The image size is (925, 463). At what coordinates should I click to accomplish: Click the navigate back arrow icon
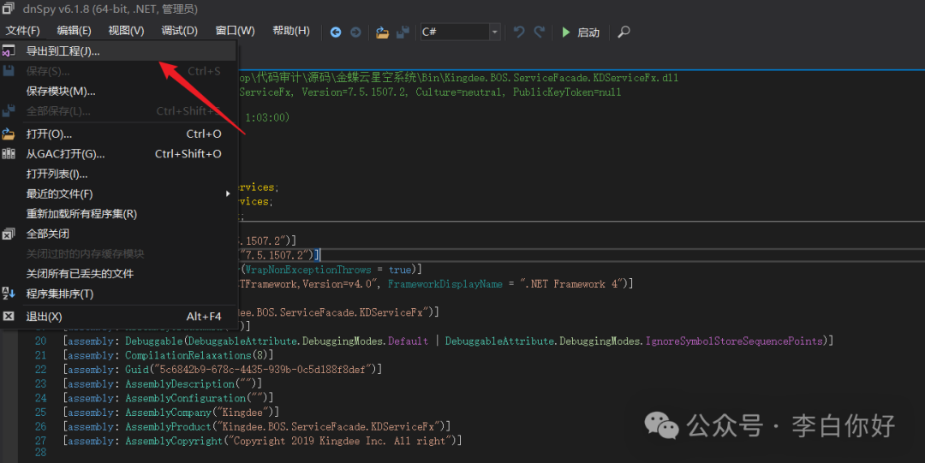pyautogui.click(x=335, y=32)
